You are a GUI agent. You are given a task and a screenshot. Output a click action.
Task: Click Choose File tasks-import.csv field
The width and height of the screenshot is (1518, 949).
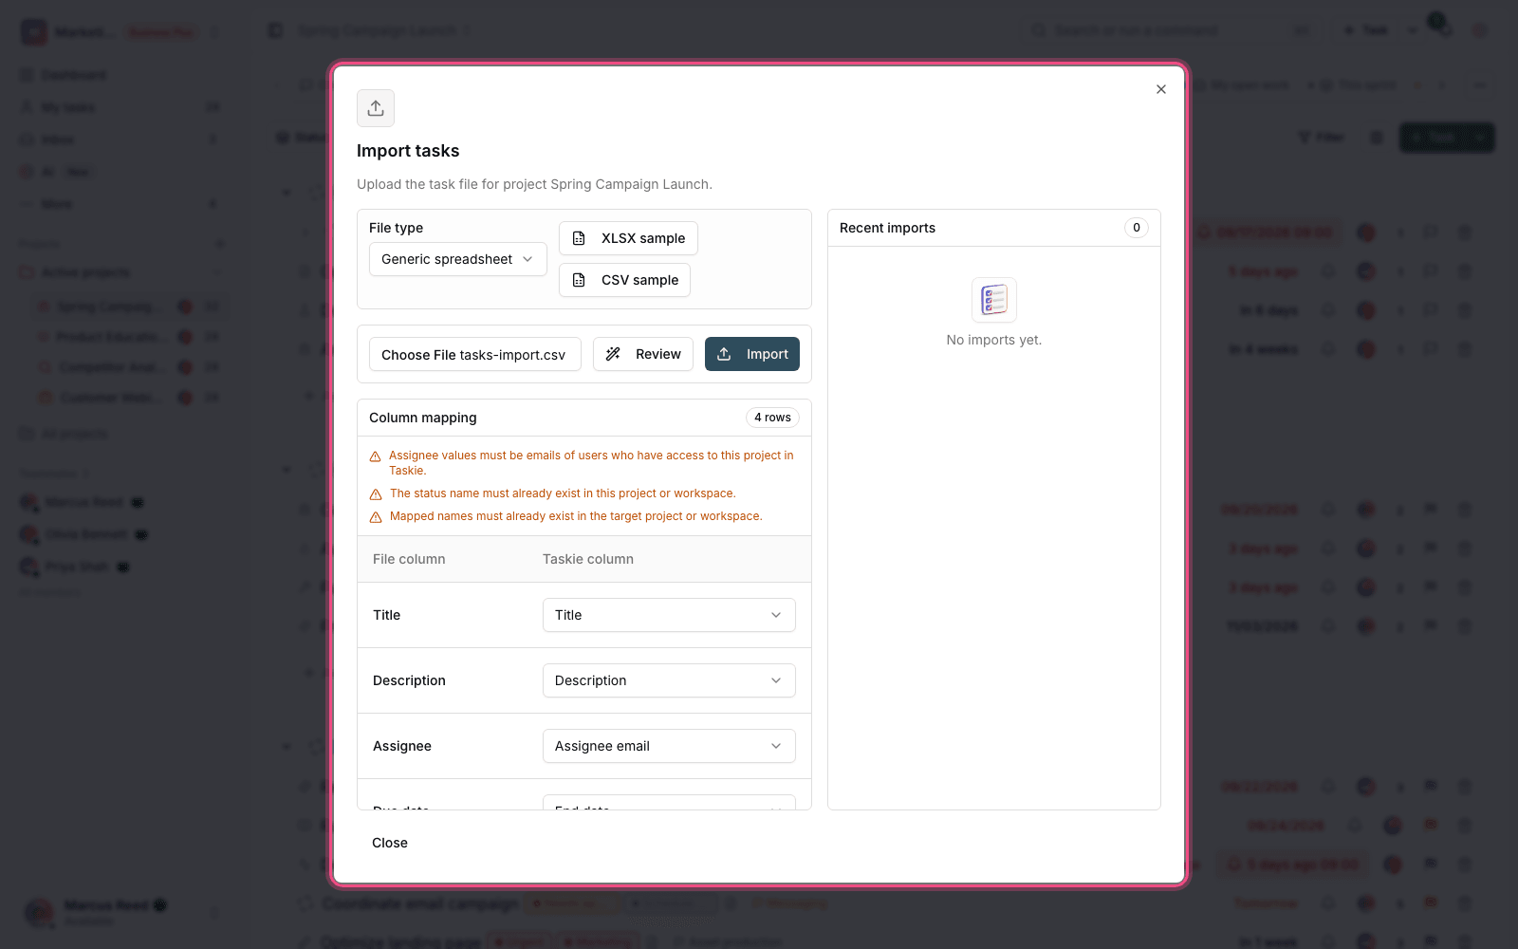coord(474,354)
